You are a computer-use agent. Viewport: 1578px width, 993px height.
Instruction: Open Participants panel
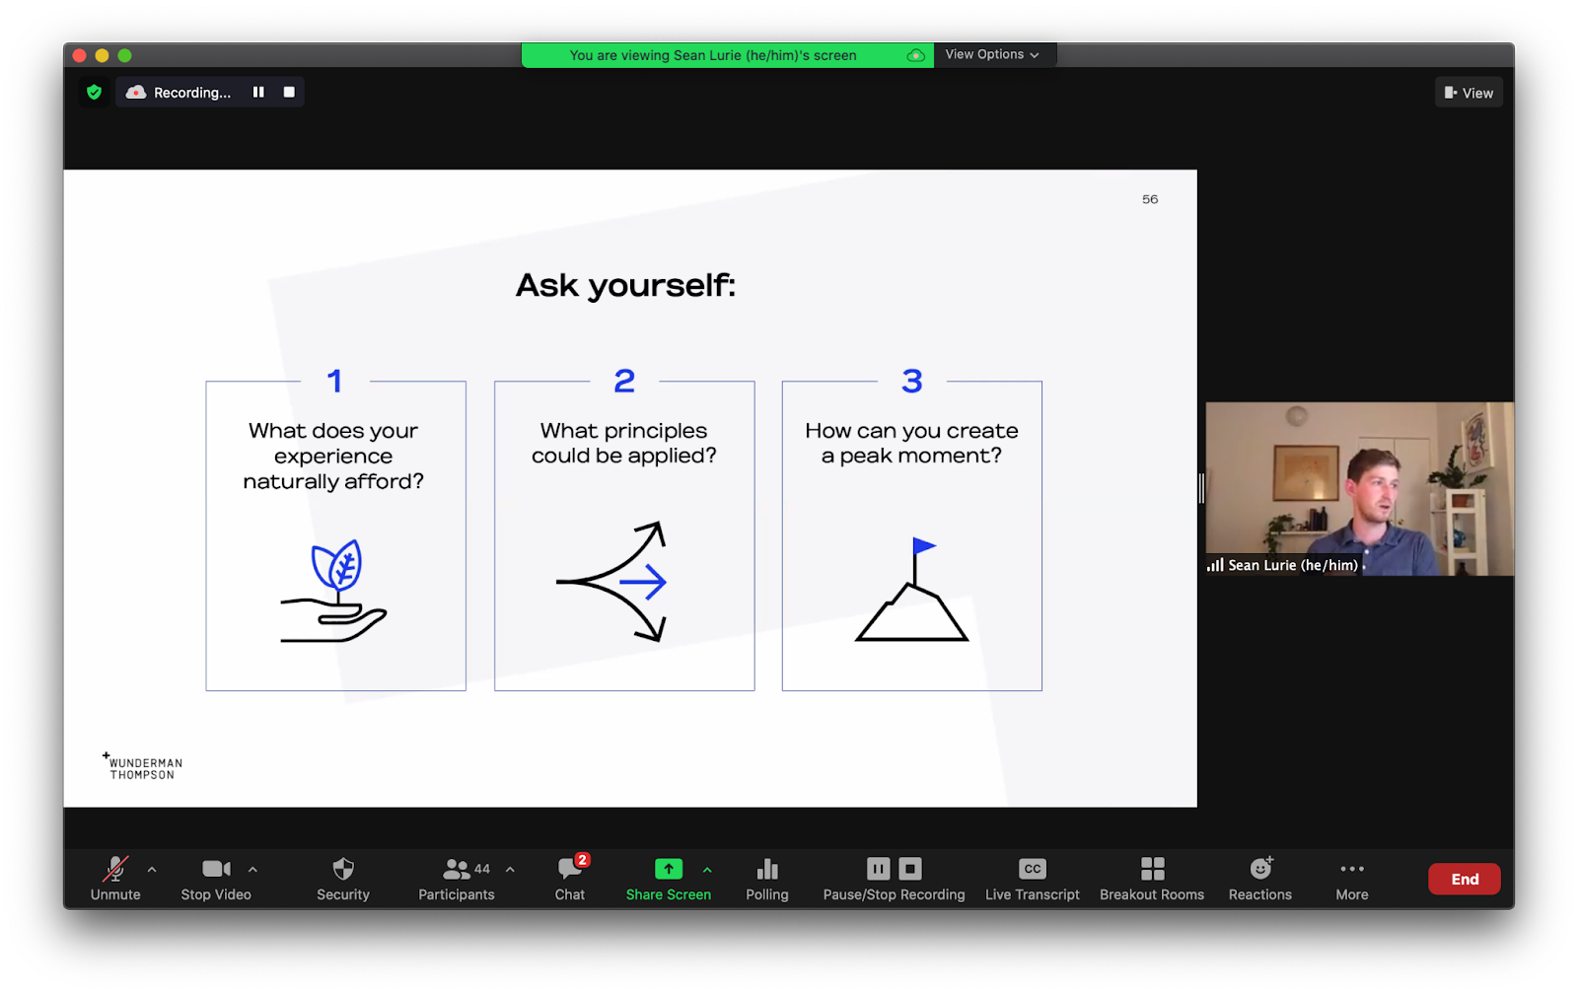point(457,878)
